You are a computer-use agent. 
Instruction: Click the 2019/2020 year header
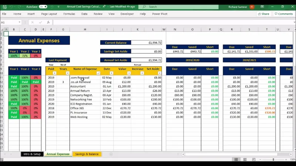[x=192, y=60]
